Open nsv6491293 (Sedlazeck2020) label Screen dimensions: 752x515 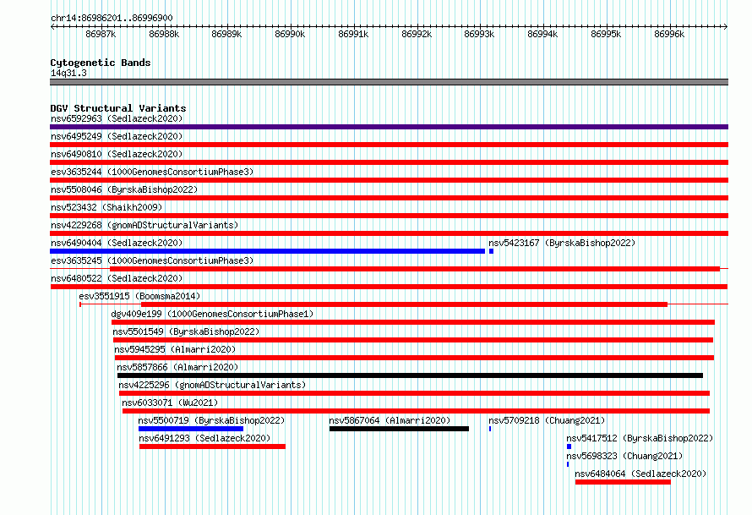click(204, 438)
